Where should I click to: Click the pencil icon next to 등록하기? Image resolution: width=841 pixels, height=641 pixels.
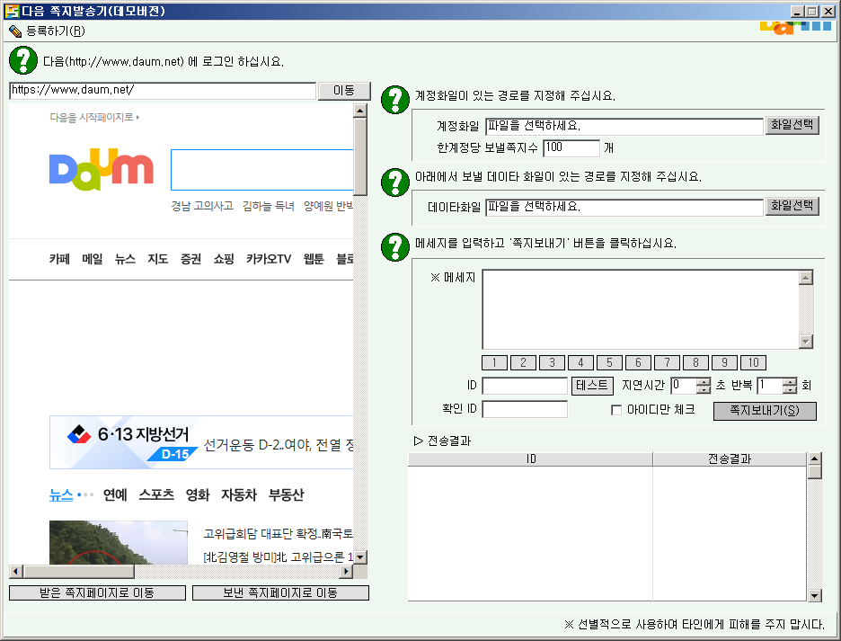coord(15,31)
